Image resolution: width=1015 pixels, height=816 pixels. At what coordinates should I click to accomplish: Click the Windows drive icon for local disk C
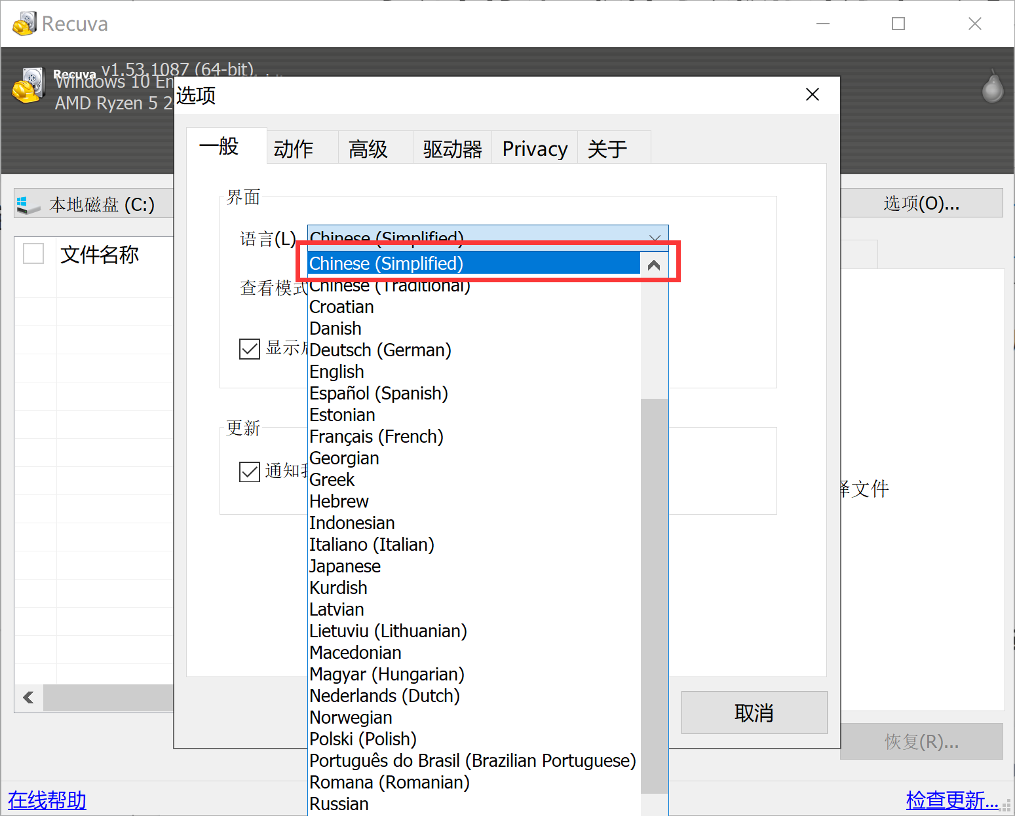point(28,205)
